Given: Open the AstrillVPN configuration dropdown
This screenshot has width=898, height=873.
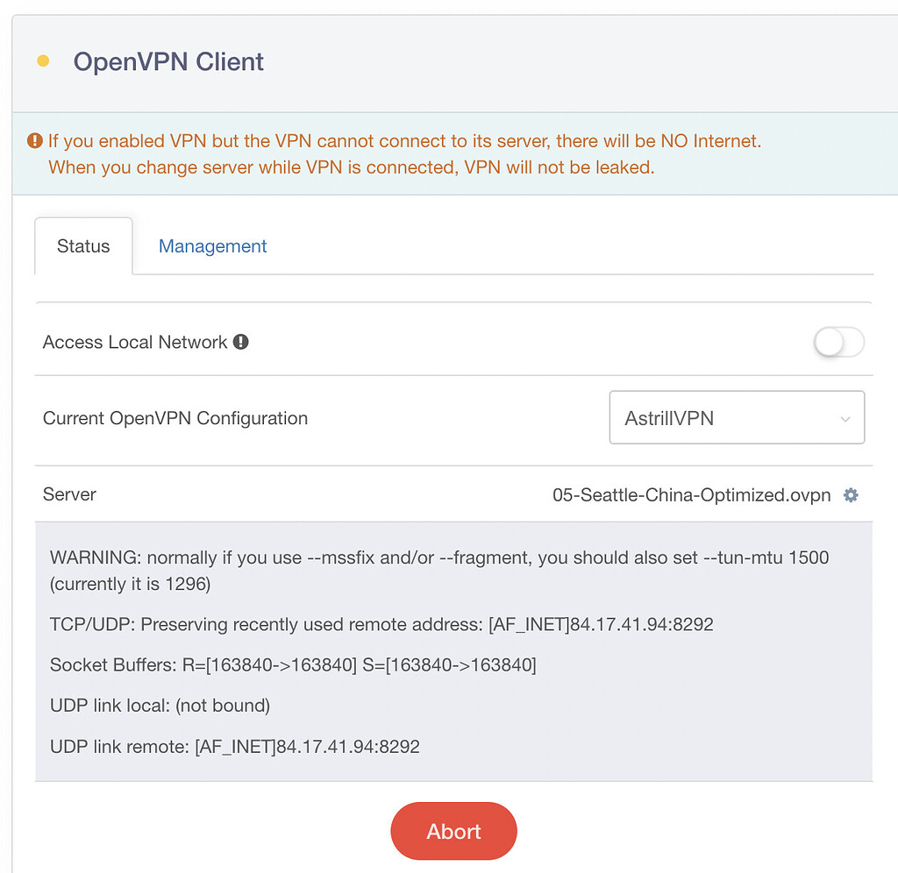Looking at the screenshot, I should 737,418.
